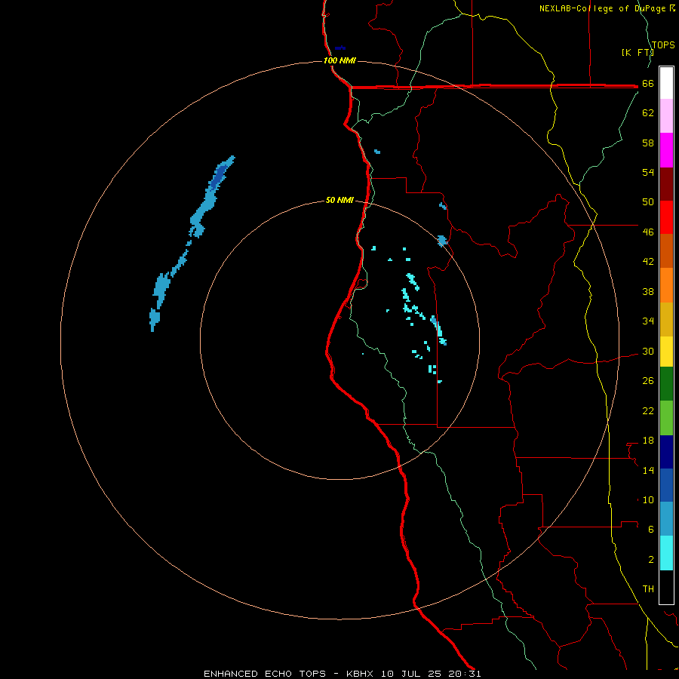The image size is (679, 679).
Task: Pick the light blue legend swatch
Action: point(666,518)
